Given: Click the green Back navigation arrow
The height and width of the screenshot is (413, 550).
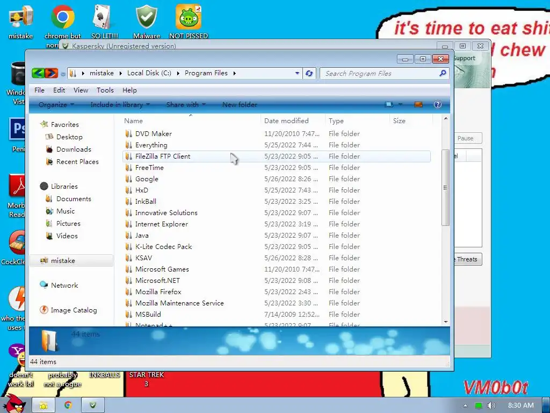Looking at the screenshot, I should point(38,73).
